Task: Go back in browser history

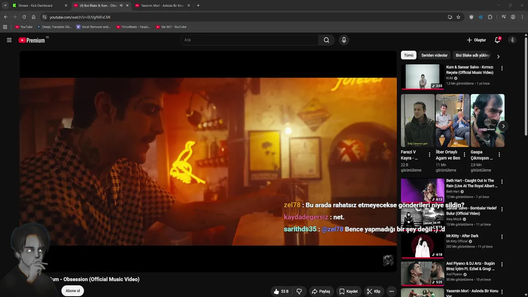Action: [5, 17]
